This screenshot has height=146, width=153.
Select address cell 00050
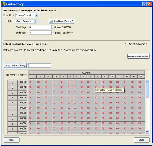[x=22, y=108]
